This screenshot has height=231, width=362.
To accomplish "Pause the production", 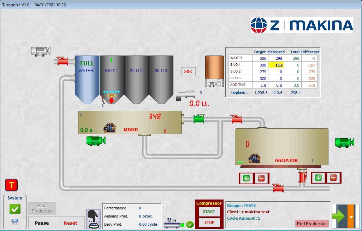I will coord(42,223).
